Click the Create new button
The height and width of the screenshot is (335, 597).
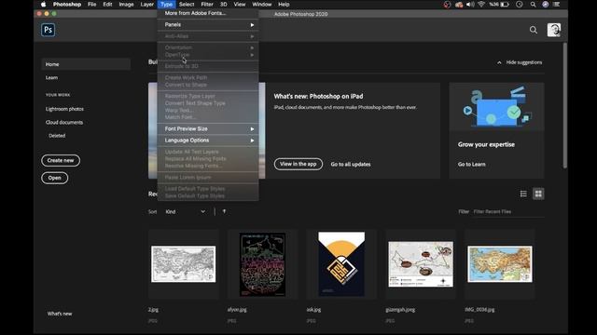[61, 161]
